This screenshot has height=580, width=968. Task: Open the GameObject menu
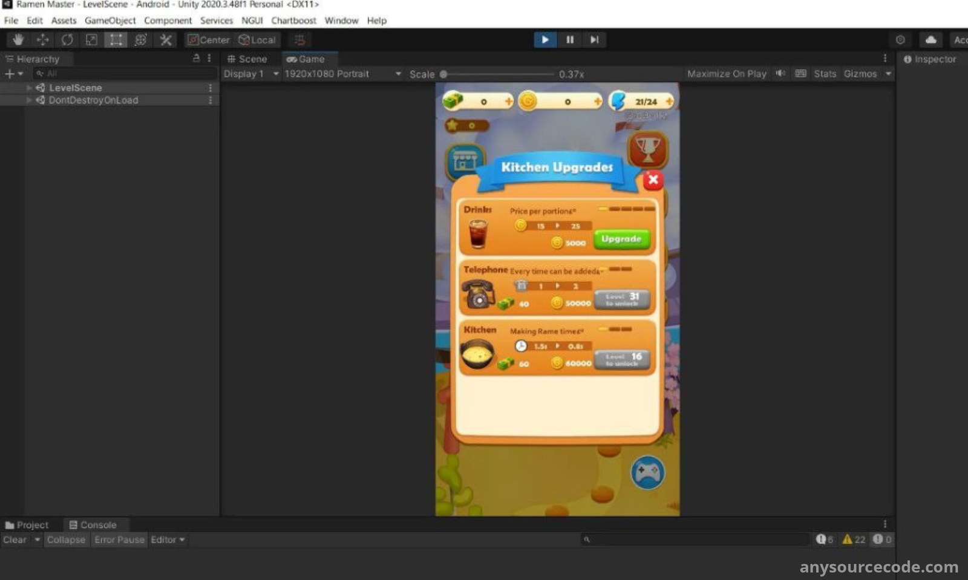pyautogui.click(x=110, y=21)
